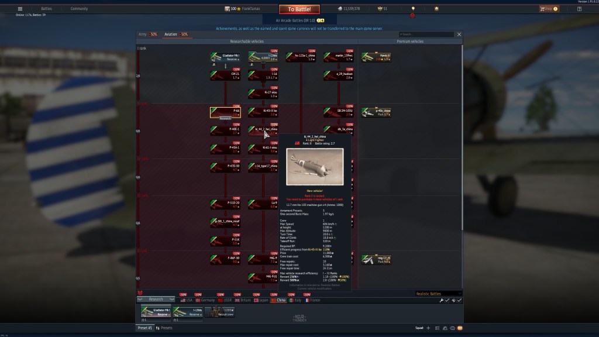Click the wrench auto-repair icon
Screen dimensions: 599x337
(x=441, y=300)
